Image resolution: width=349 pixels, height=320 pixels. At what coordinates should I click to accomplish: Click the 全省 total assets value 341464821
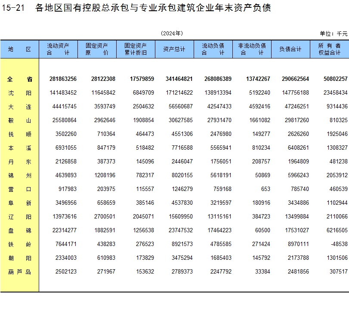[179, 79]
